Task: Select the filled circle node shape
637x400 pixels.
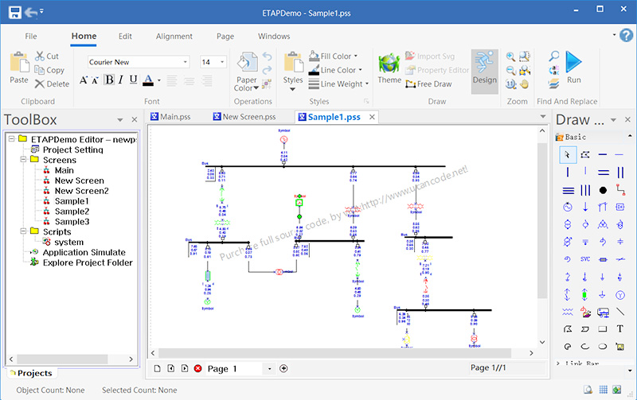Action: (x=603, y=190)
